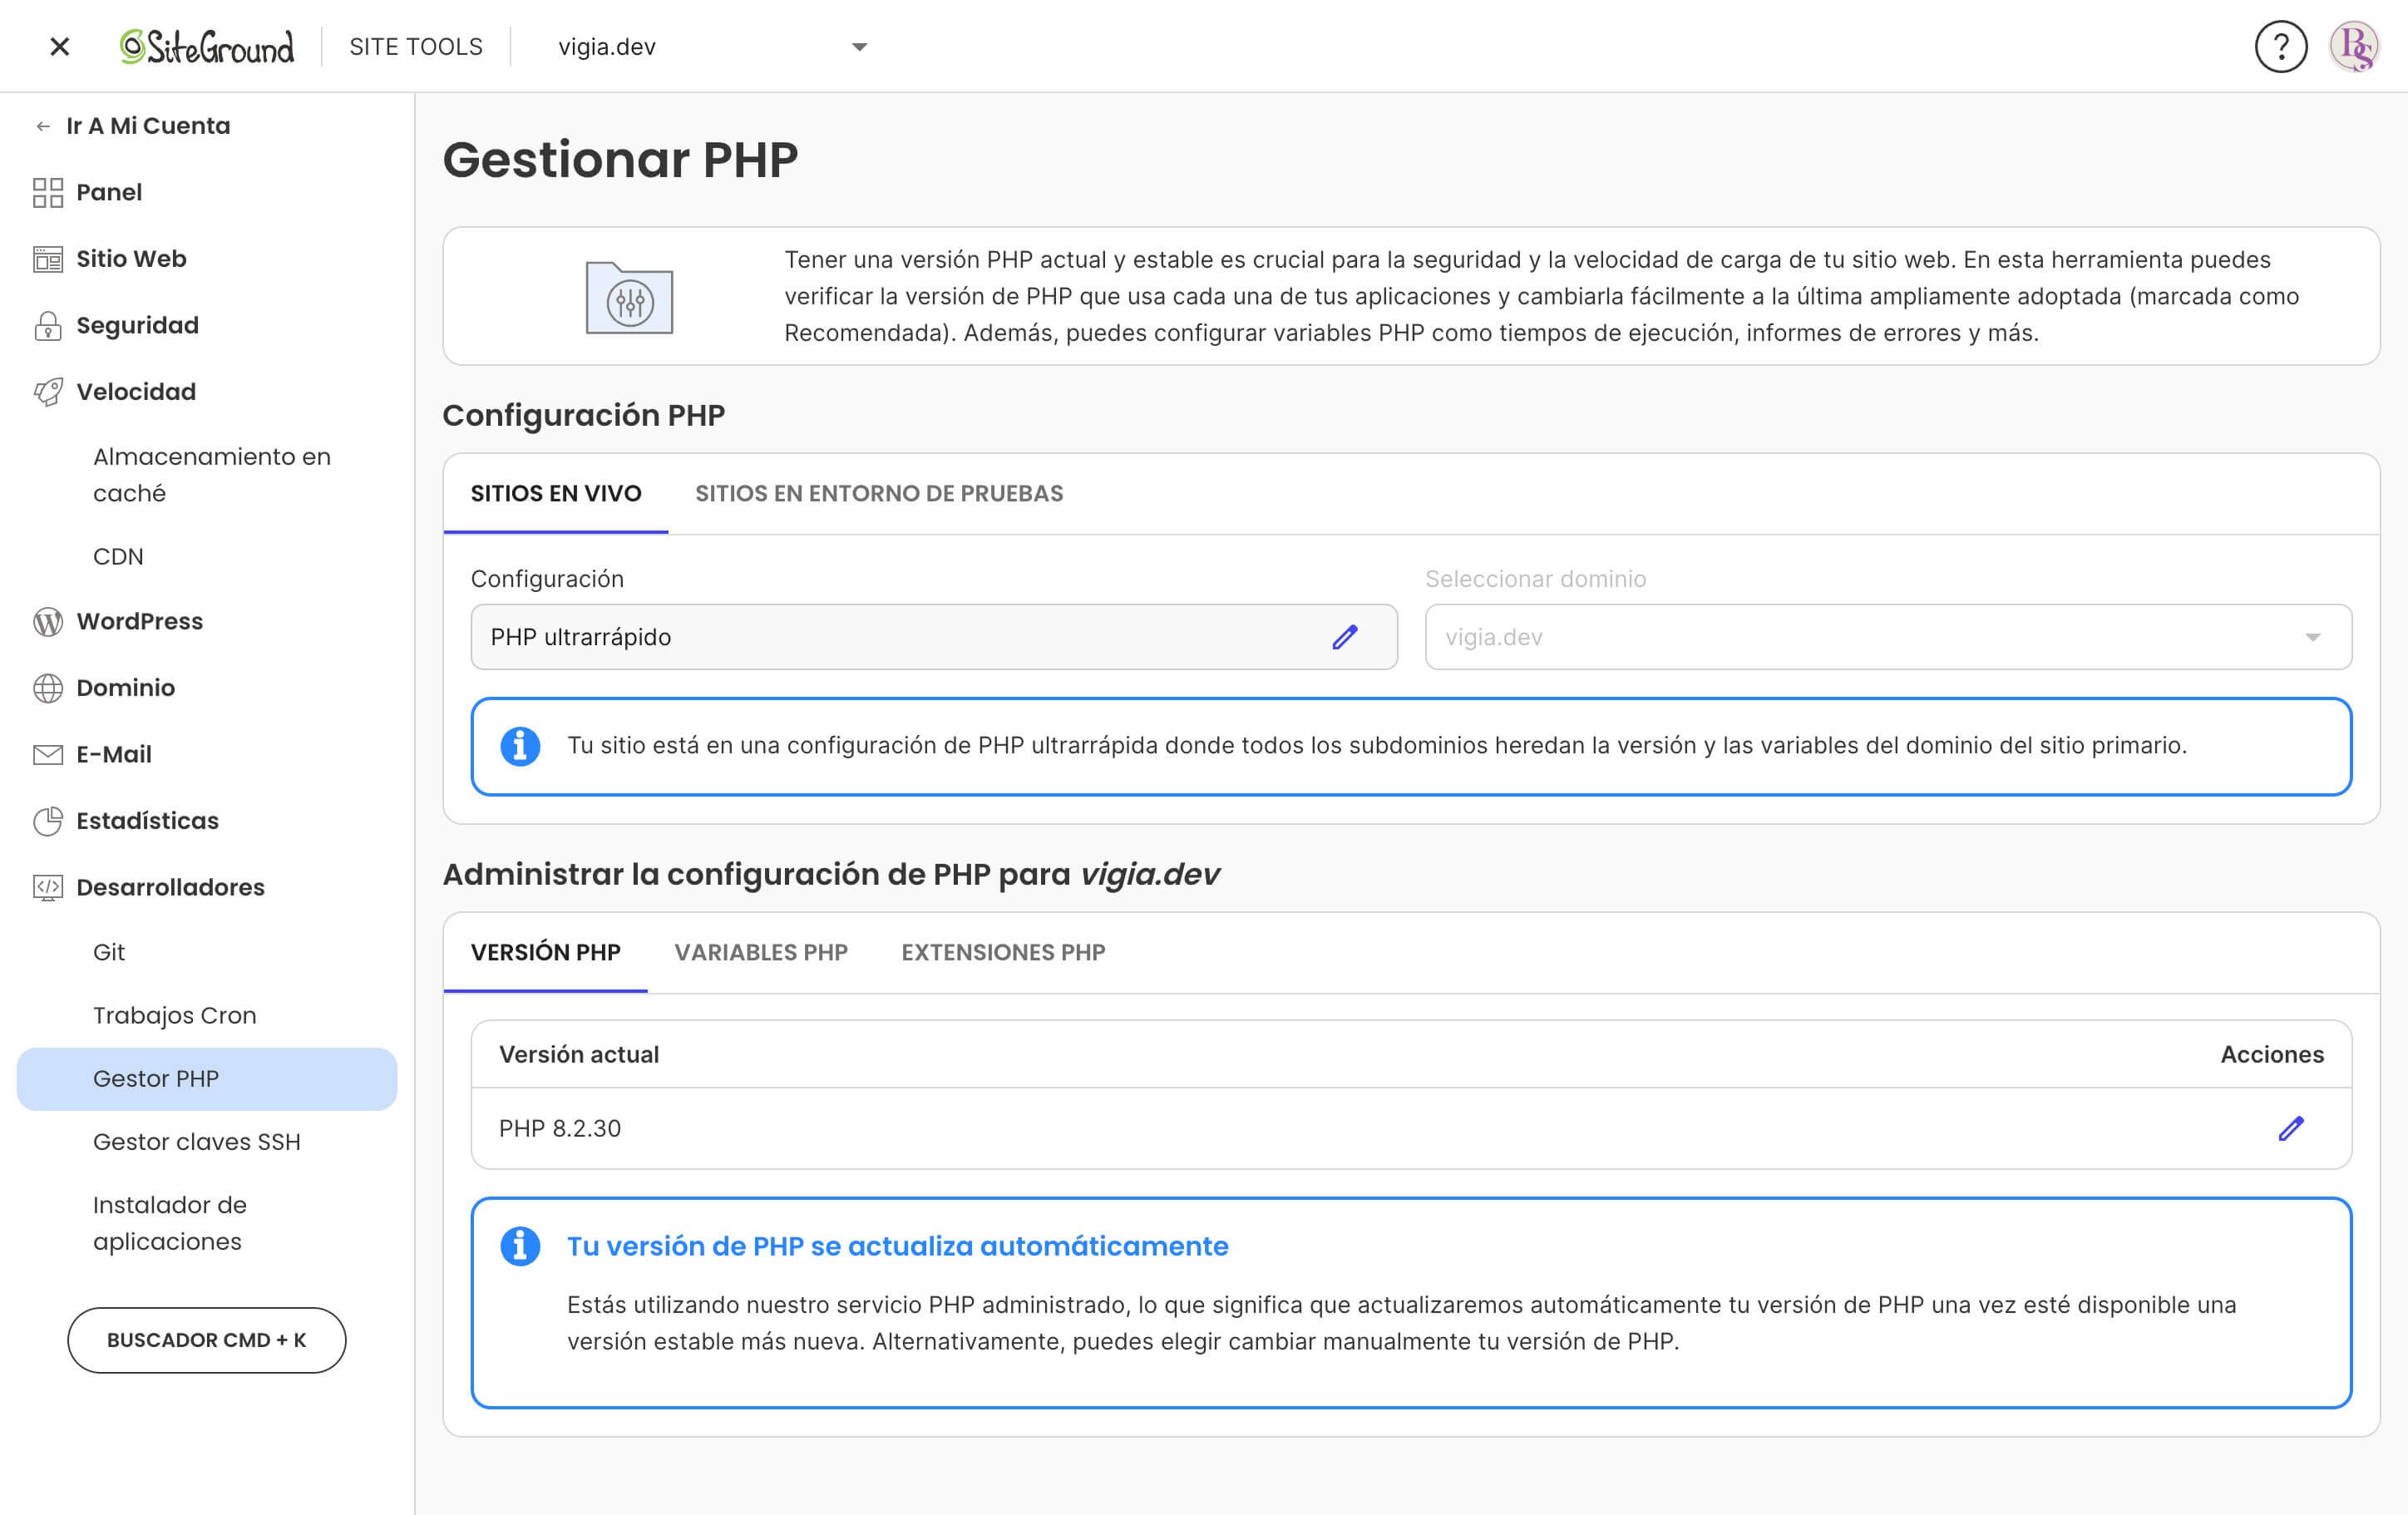Open the WordPress section

tap(139, 621)
